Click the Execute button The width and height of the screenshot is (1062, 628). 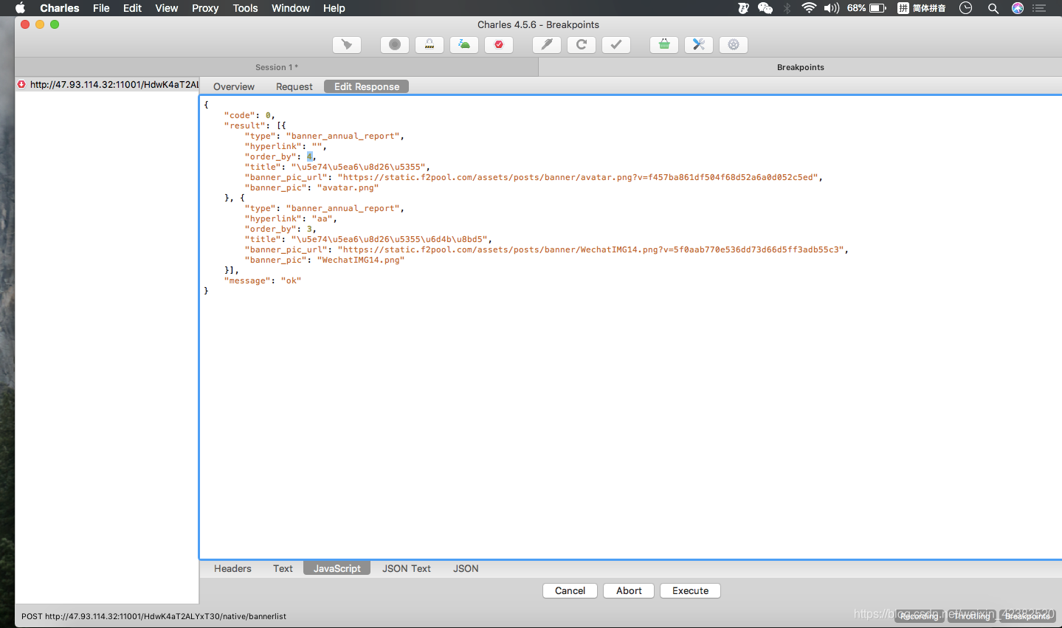(690, 590)
